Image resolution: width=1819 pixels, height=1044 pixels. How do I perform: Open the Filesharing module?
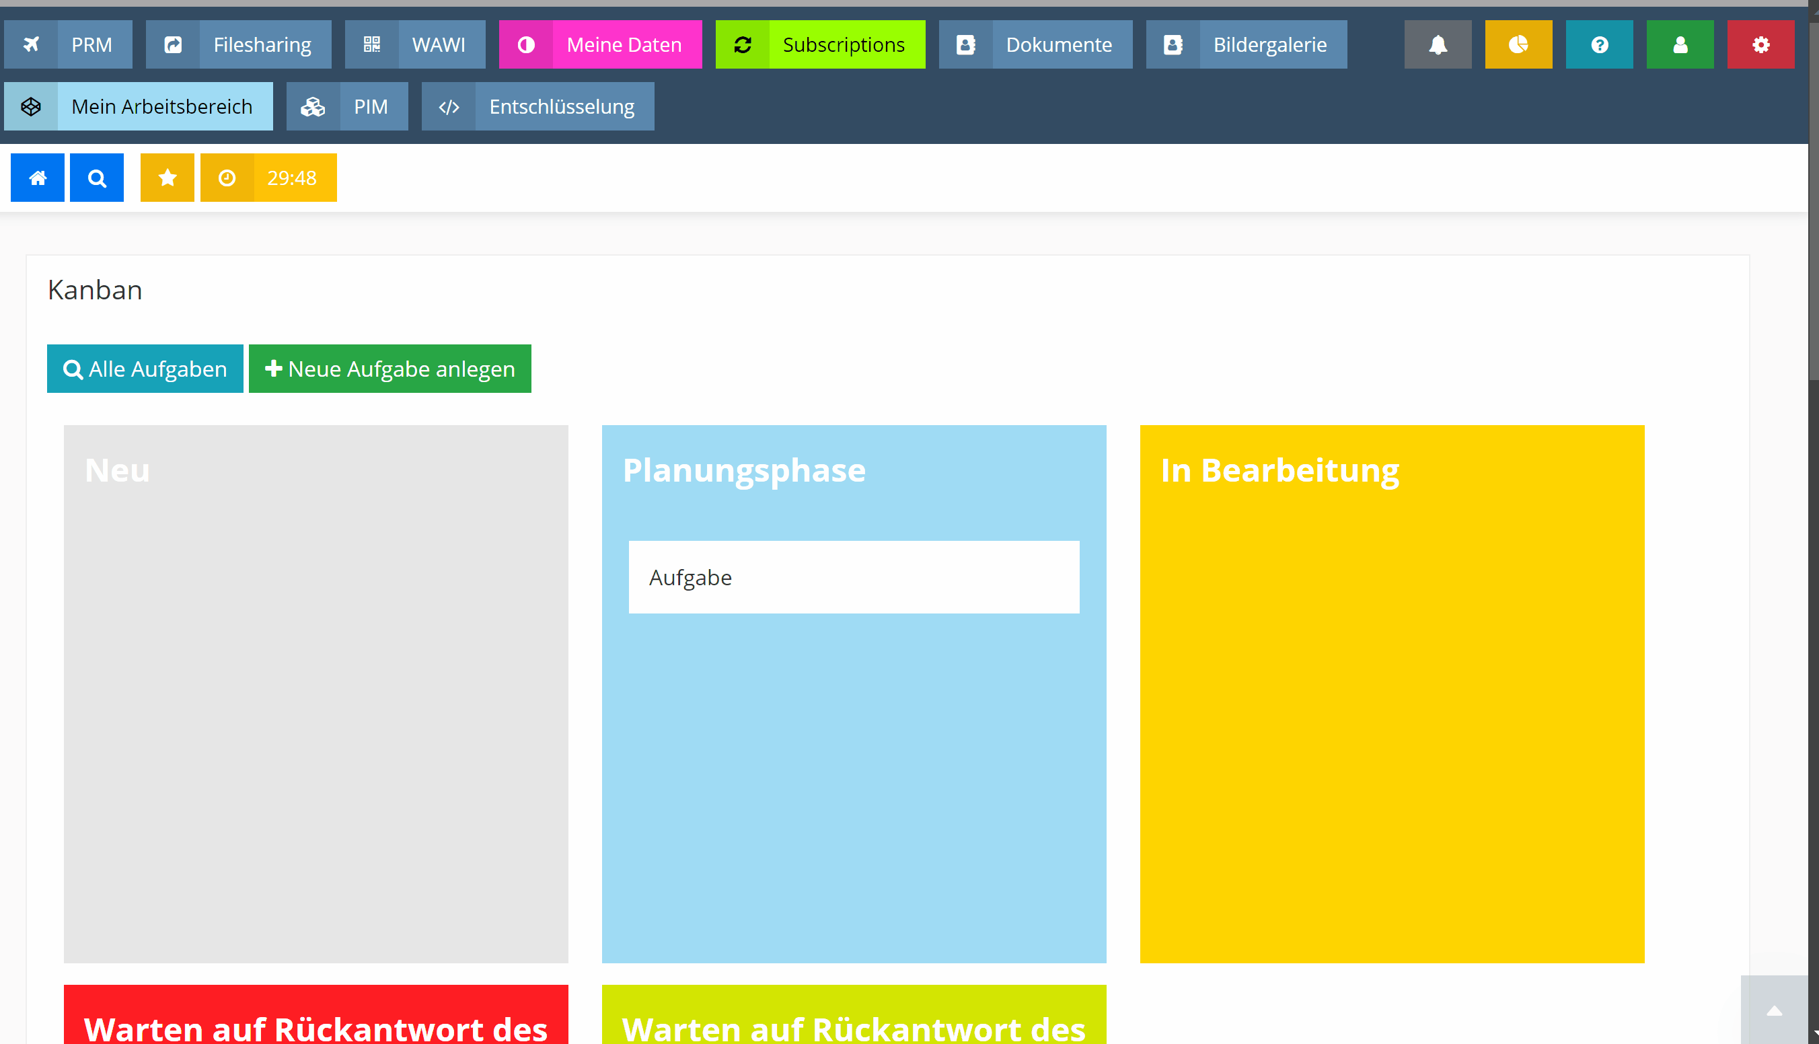tap(239, 44)
